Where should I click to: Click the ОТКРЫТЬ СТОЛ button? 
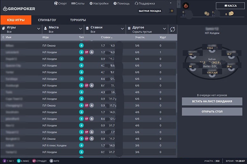[x=212, y=111]
